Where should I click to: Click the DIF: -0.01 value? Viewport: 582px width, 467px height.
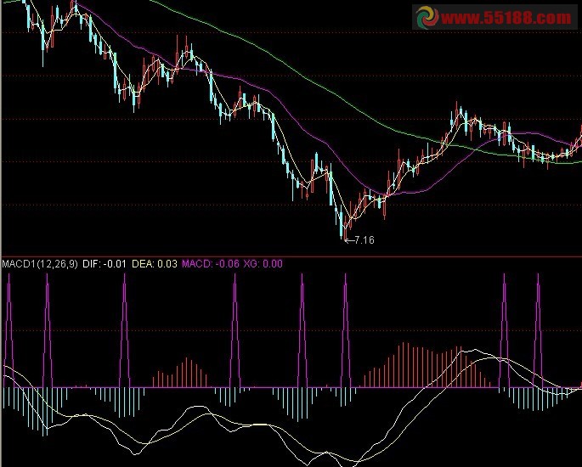[x=105, y=264]
